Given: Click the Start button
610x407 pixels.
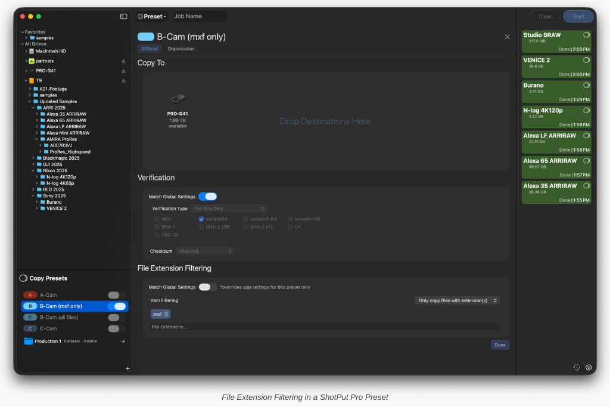Looking at the screenshot, I should [x=578, y=17].
